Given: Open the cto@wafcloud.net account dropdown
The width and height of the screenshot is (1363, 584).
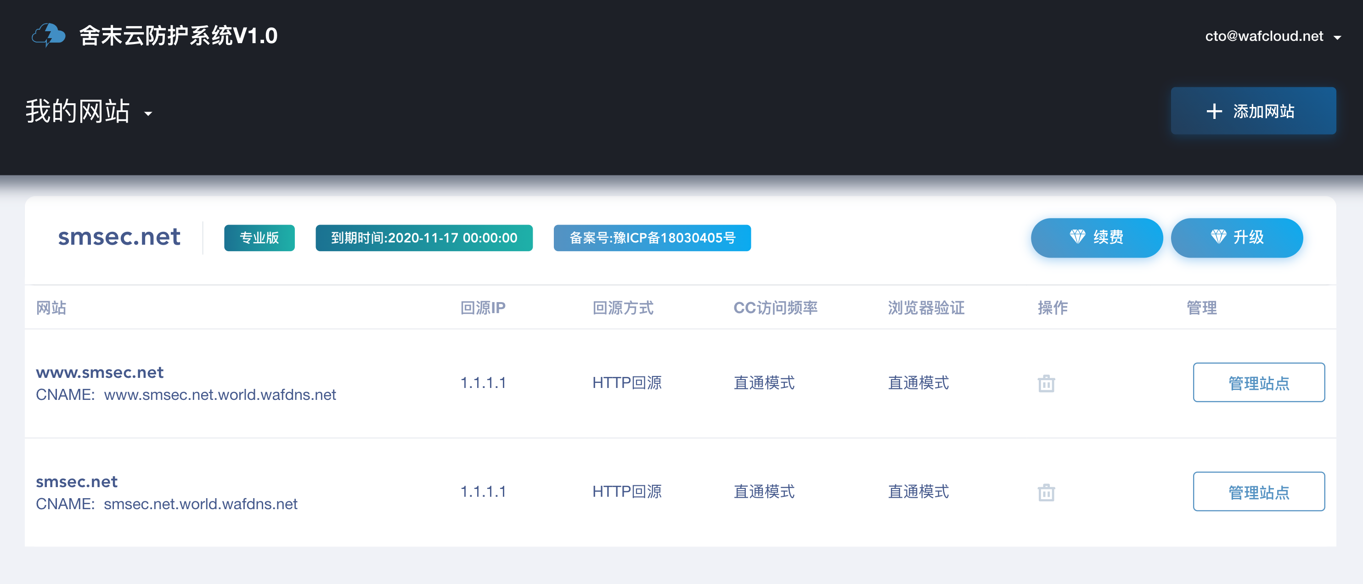Looking at the screenshot, I should tap(1273, 36).
